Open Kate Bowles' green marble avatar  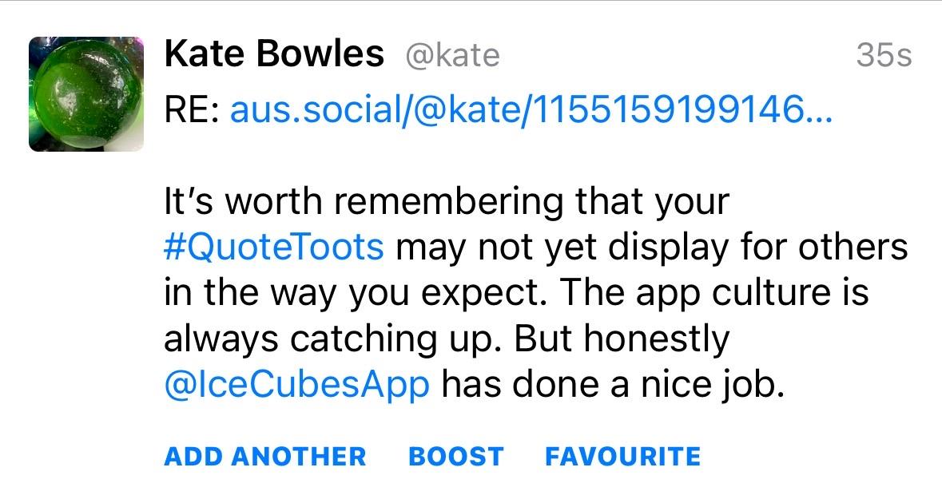(86, 94)
